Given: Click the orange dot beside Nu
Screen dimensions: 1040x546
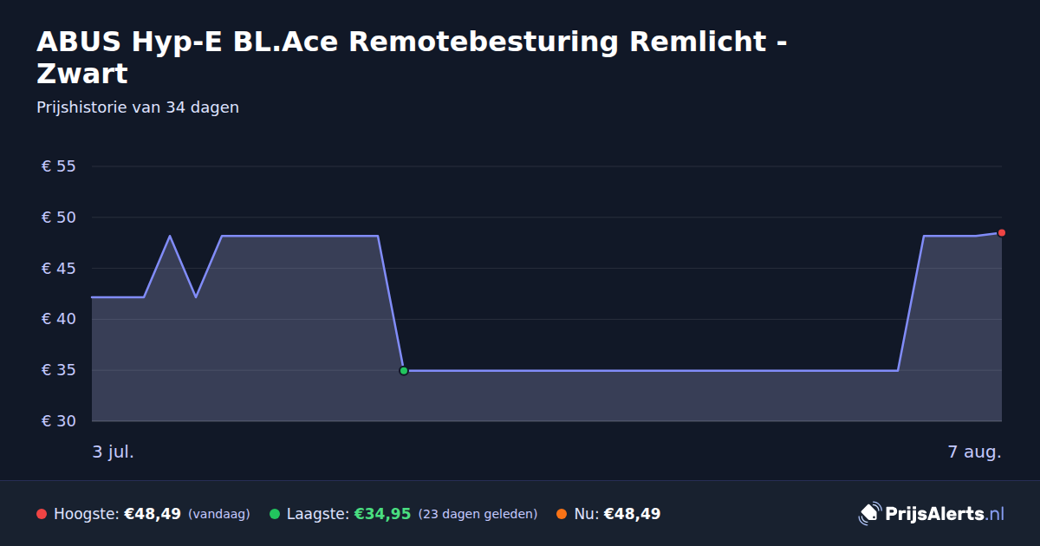Looking at the screenshot, I should (x=562, y=514).
